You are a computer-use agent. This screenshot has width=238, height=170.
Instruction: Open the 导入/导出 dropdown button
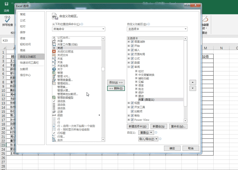coord(148,139)
